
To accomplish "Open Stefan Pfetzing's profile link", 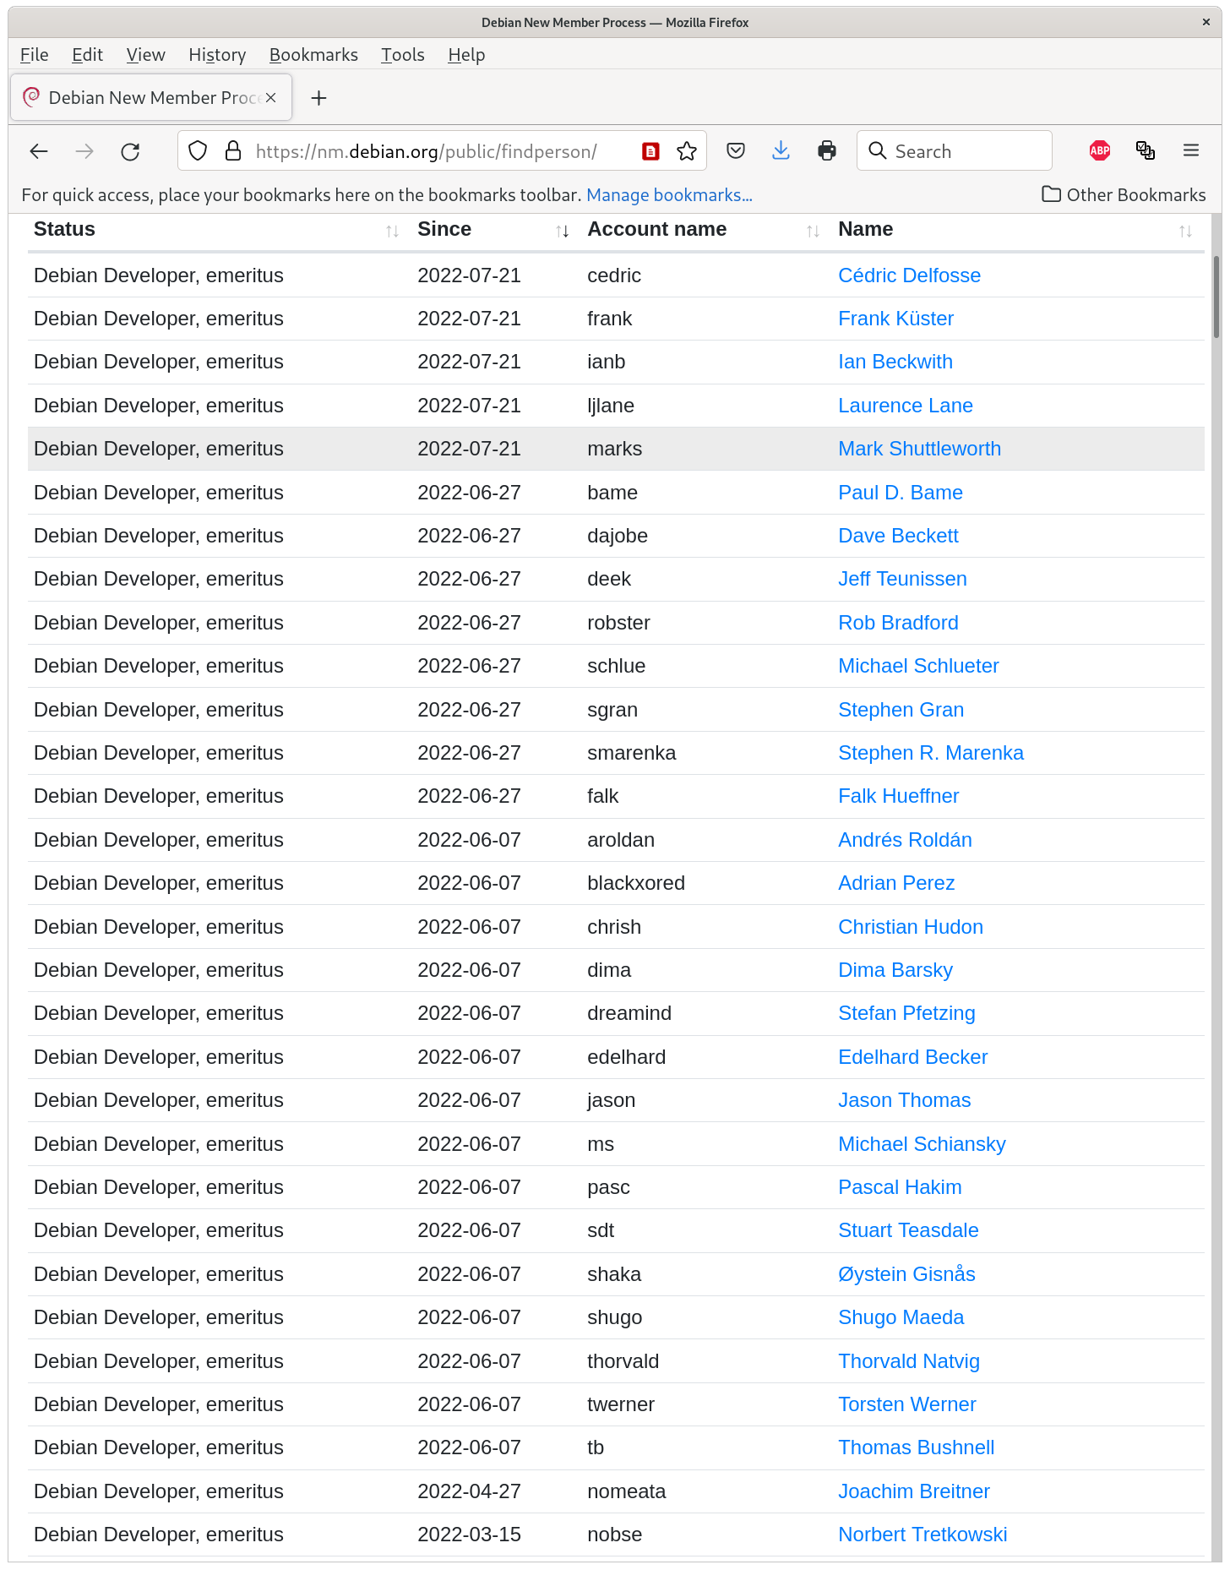I will pos(906,1013).
